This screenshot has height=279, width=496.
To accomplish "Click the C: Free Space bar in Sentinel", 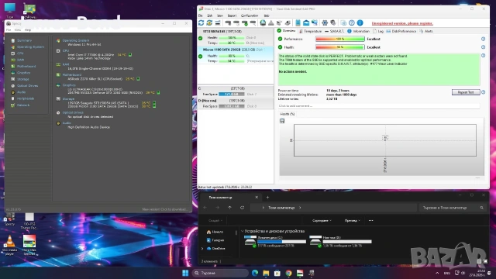I will pyautogui.click(x=232, y=95).
